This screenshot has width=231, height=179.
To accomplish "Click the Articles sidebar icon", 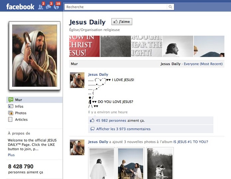I will (11, 119).
